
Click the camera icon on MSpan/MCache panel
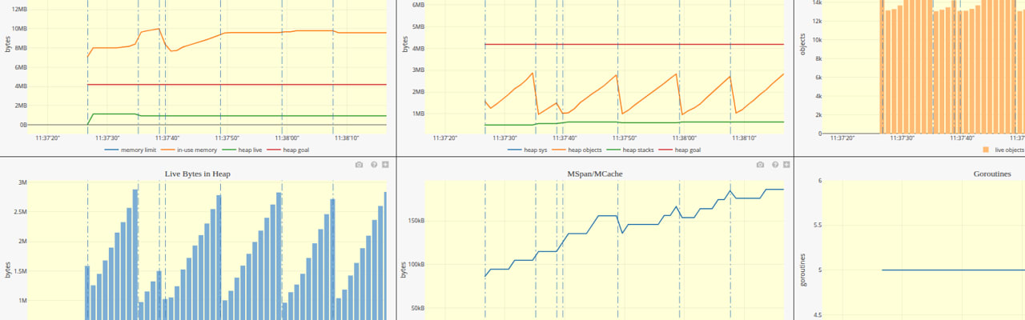point(760,165)
